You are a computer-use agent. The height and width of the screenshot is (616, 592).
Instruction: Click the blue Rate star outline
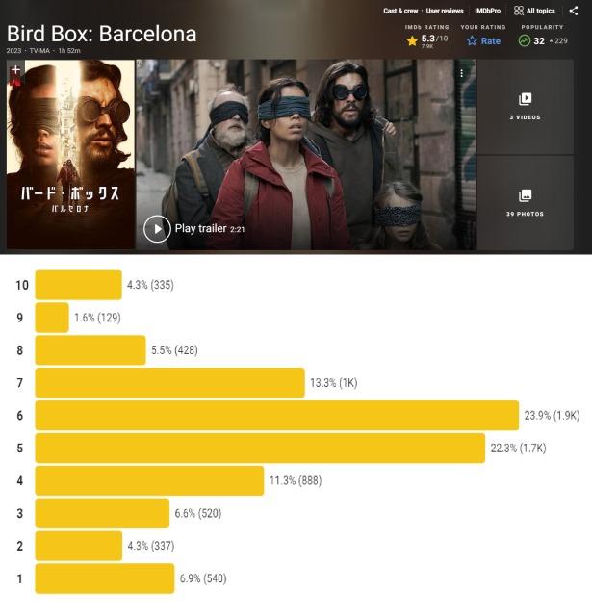[472, 41]
